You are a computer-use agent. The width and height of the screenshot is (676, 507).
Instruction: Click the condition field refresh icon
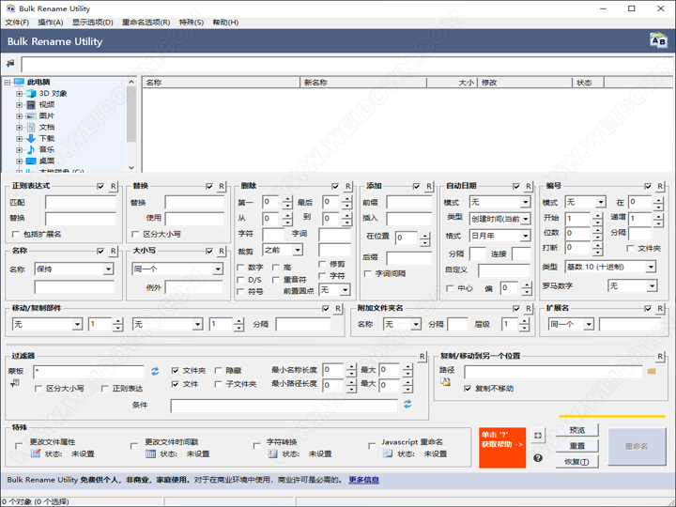click(x=407, y=405)
